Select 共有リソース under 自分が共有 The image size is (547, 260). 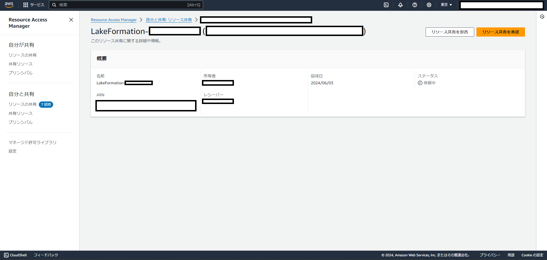pos(21,64)
